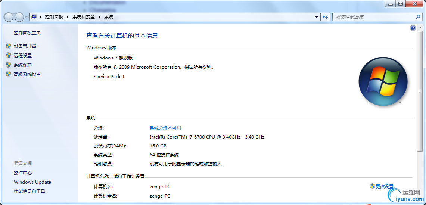The image size is (426, 205).
Task: Click 更改设置 link
Action: 385,186
